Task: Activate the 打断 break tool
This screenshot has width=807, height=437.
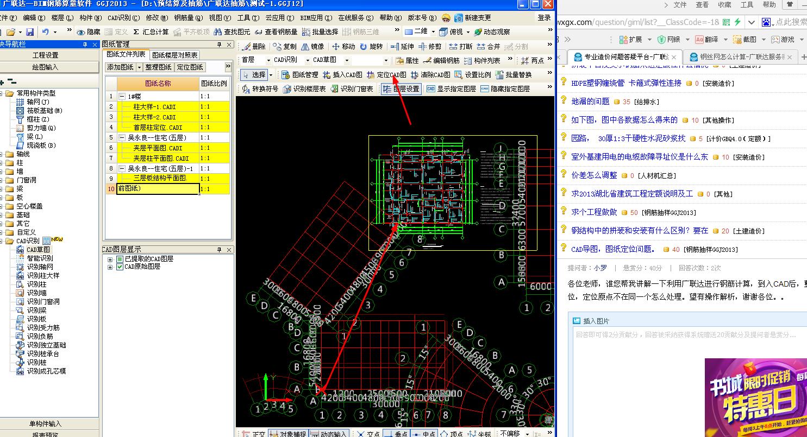Action: (461, 47)
